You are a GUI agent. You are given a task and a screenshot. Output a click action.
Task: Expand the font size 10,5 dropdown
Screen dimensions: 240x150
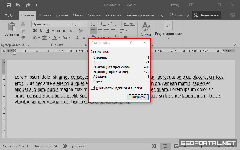click(86, 24)
